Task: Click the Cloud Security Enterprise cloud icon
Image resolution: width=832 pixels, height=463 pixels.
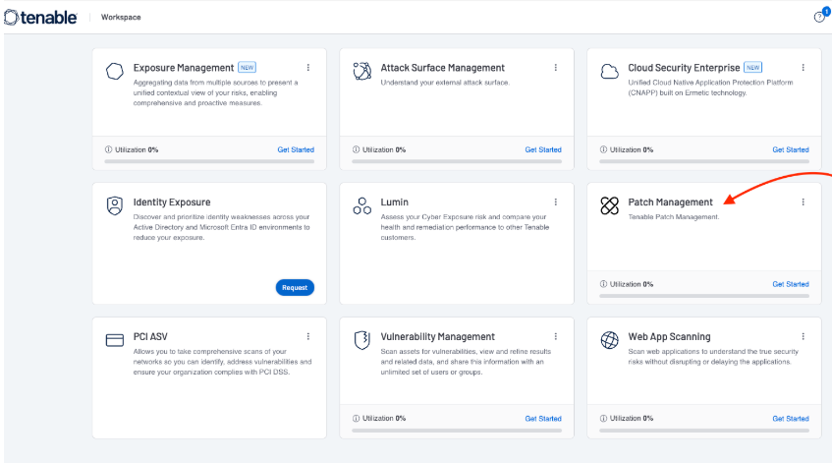Action: tap(609, 72)
